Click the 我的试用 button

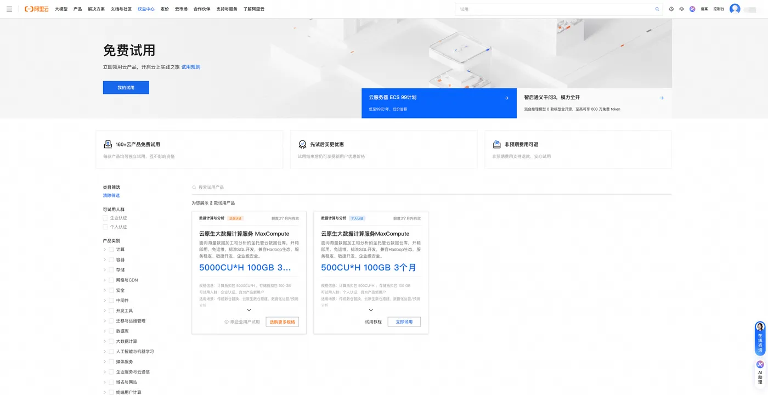pyautogui.click(x=126, y=88)
